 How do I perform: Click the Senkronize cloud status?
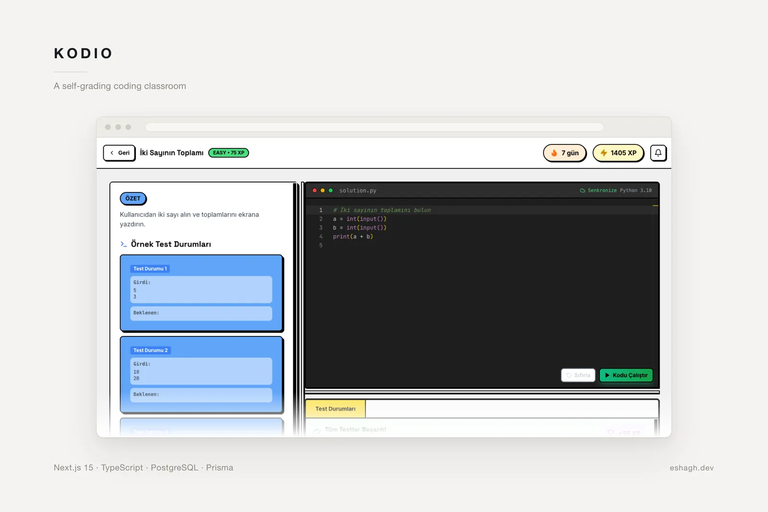click(598, 191)
